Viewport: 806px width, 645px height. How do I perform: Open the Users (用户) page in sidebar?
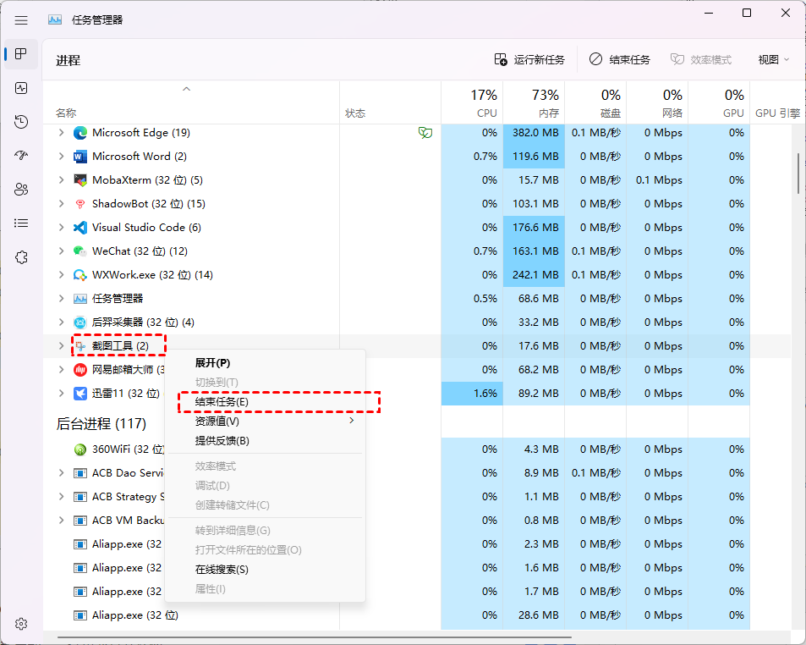(21, 190)
